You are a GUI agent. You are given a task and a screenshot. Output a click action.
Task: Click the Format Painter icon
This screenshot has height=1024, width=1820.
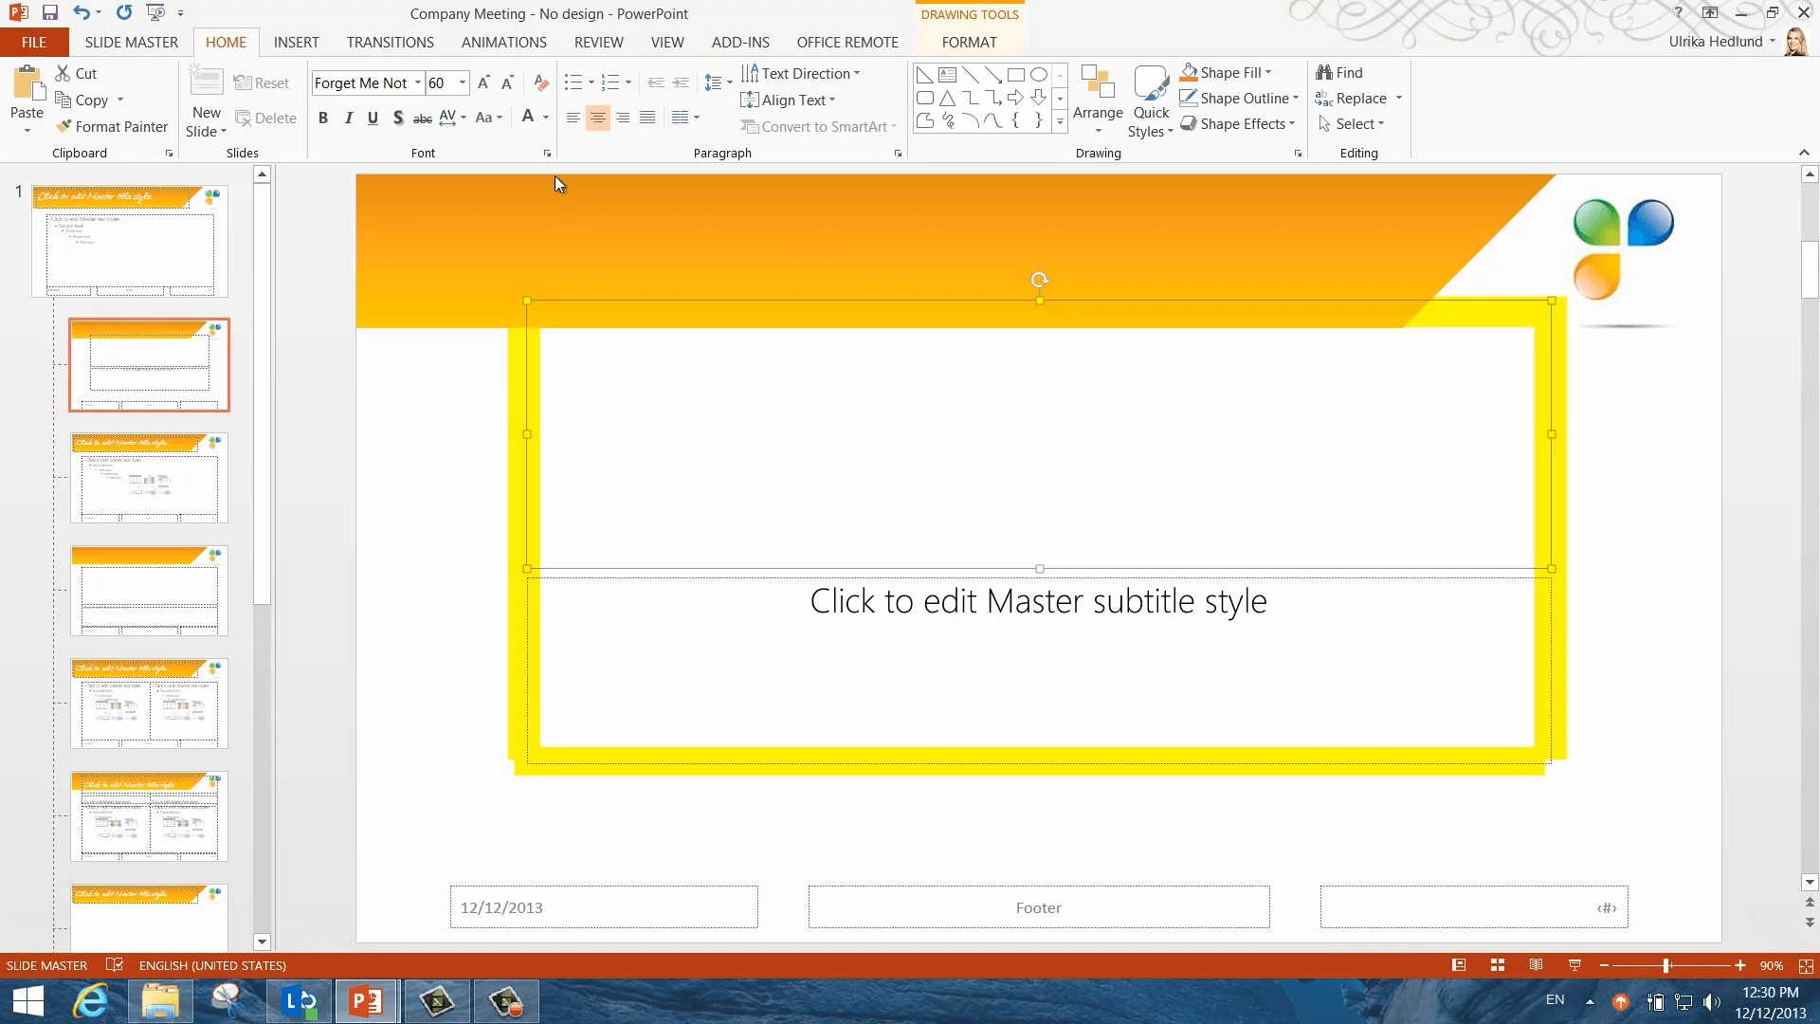click(x=64, y=126)
